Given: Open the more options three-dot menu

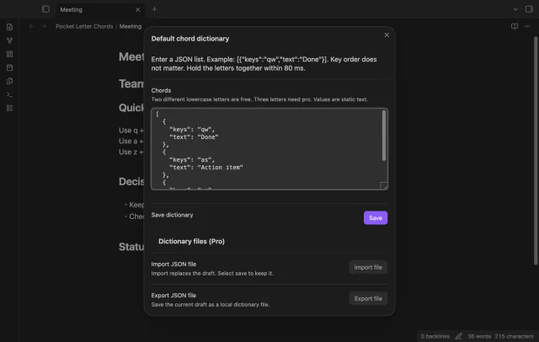Looking at the screenshot, I should 527,26.
